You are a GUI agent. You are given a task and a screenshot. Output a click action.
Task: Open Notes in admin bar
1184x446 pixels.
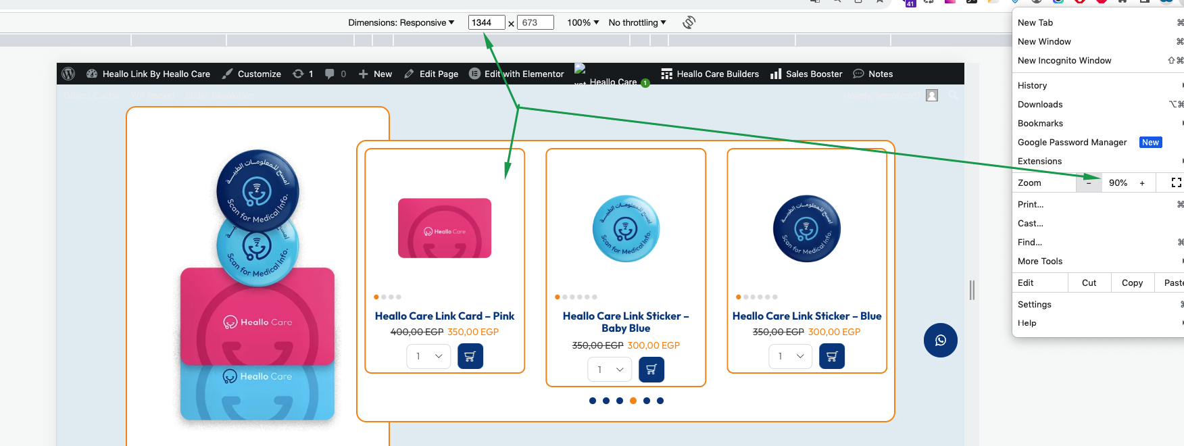click(873, 74)
